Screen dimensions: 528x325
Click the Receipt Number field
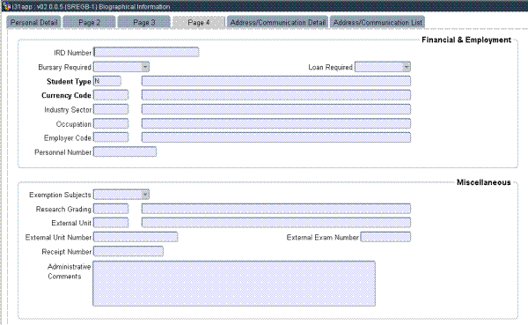128,251
